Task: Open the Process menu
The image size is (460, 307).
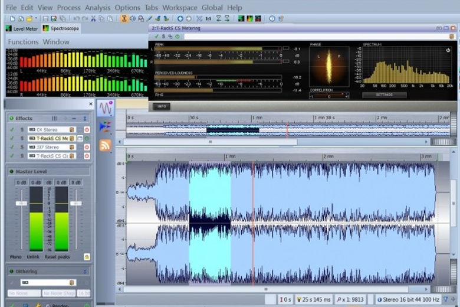Action: [x=68, y=8]
